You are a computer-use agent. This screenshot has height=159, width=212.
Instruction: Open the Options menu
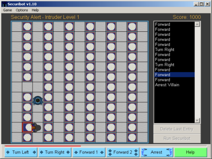[22, 10]
